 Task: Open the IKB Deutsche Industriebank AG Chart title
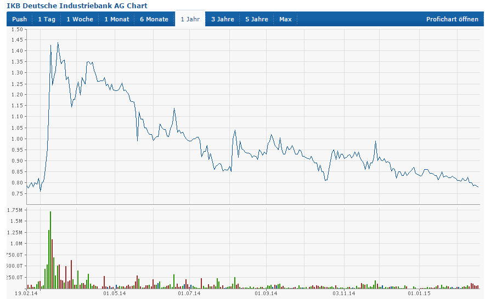tap(77, 5)
